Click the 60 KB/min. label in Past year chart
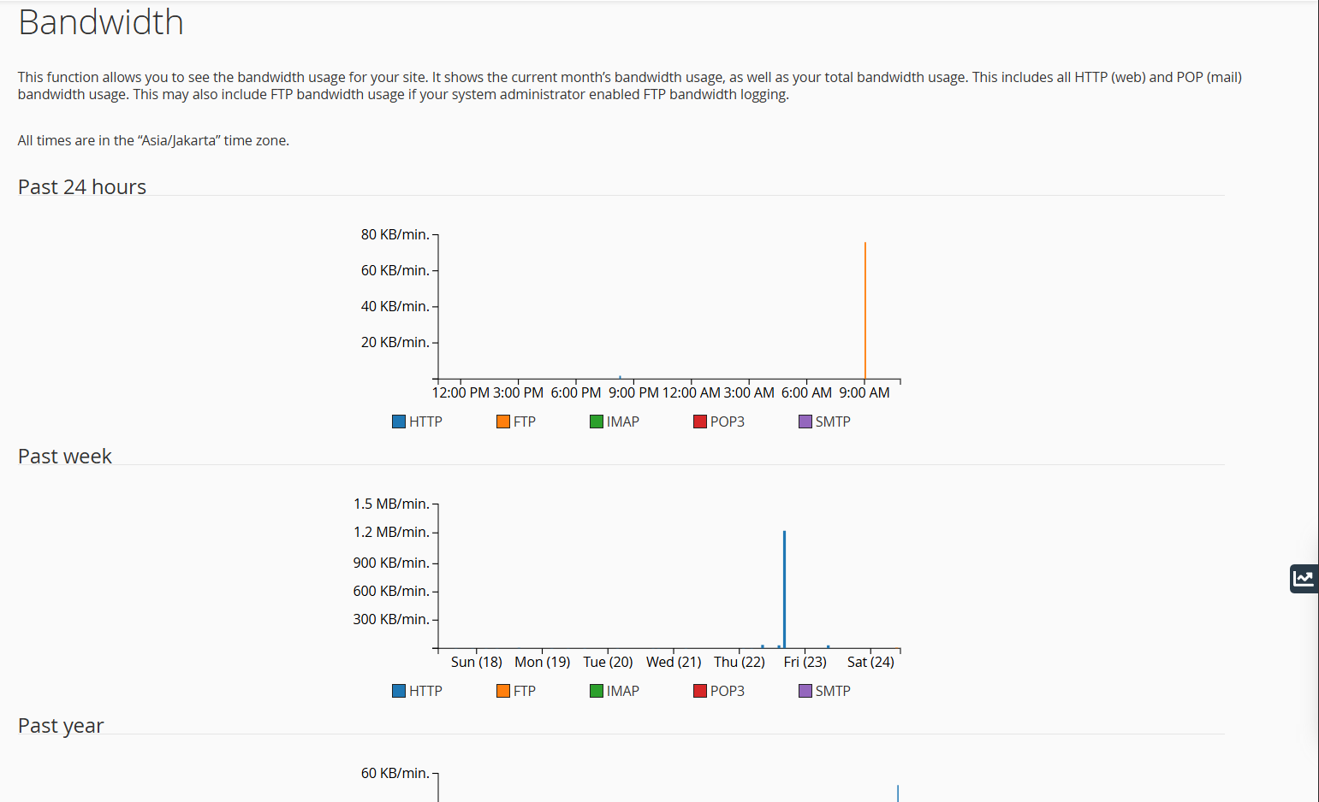 [395, 773]
